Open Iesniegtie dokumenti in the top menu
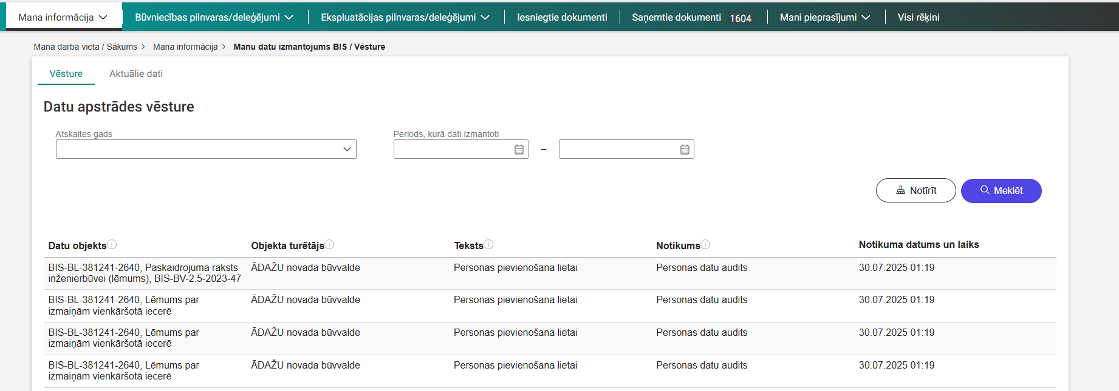Image resolution: width=1119 pixels, height=391 pixels. (x=562, y=17)
